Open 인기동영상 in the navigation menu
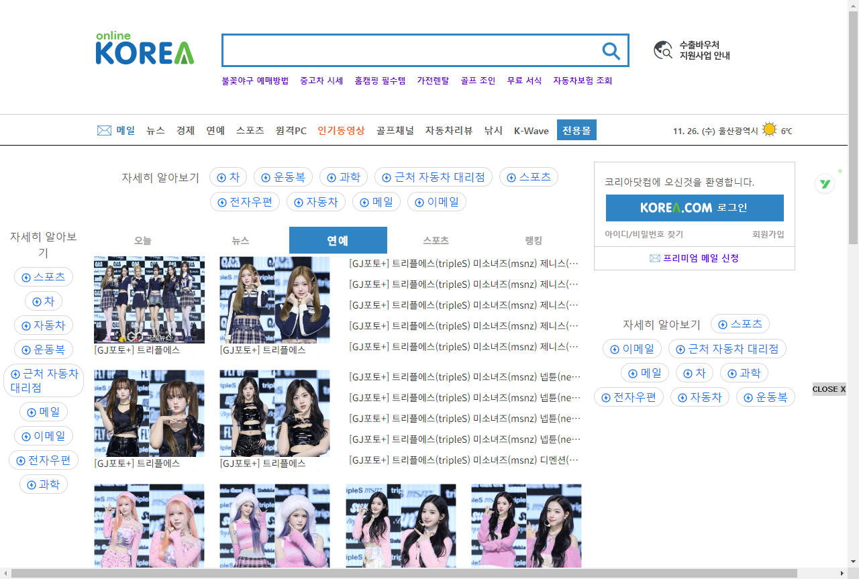Viewport: 859px width, 579px height. pos(341,131)
